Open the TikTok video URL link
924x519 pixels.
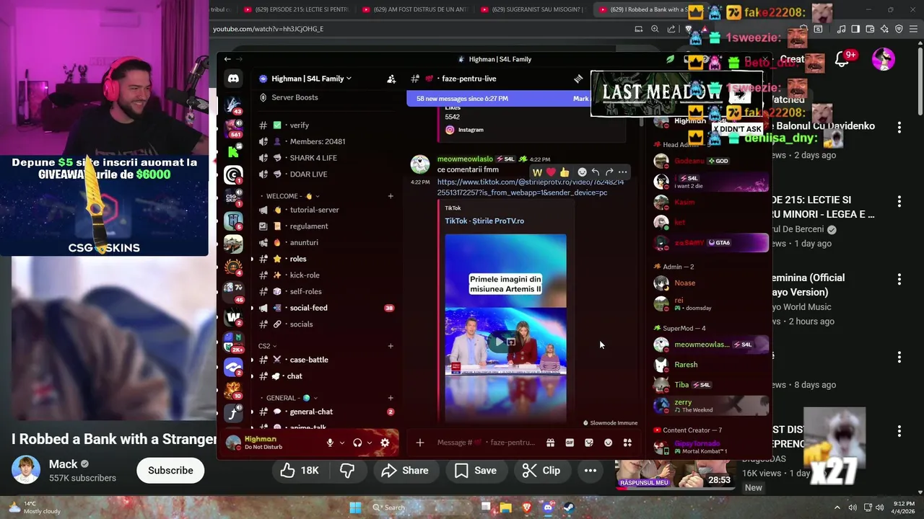pyautogui.click(x=530, y=187)
